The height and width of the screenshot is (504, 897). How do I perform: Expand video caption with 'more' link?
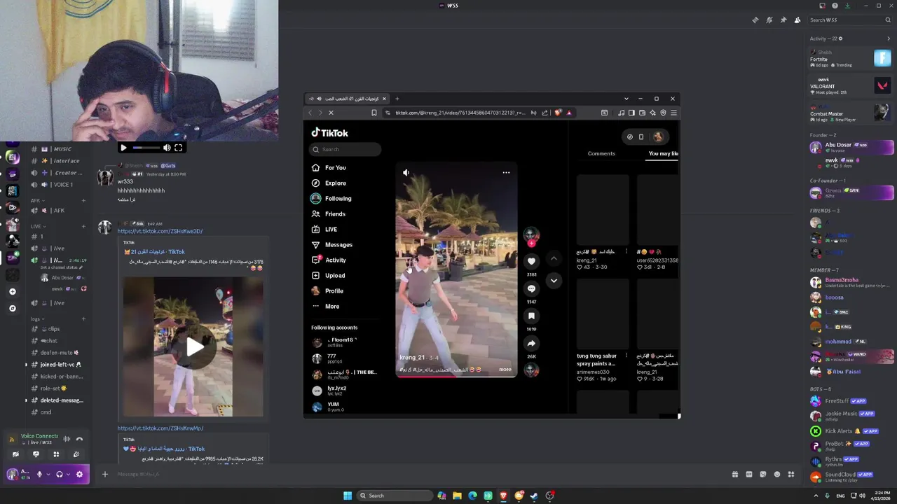(505, 370)
